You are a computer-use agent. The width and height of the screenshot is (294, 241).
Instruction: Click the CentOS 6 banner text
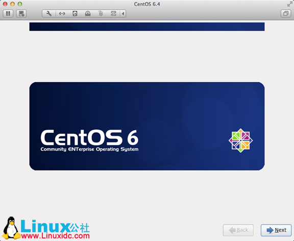click(x=89, y=137)
